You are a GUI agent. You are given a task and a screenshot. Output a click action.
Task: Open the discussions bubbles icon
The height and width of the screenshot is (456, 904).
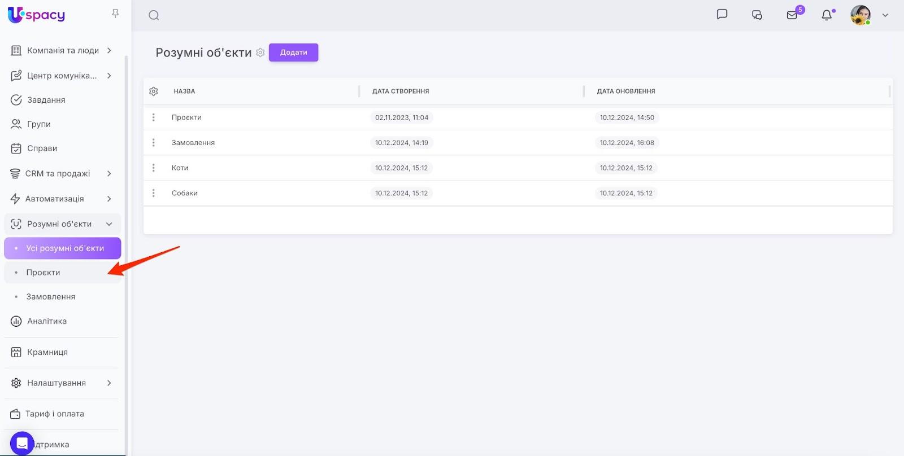pos(757,15)
